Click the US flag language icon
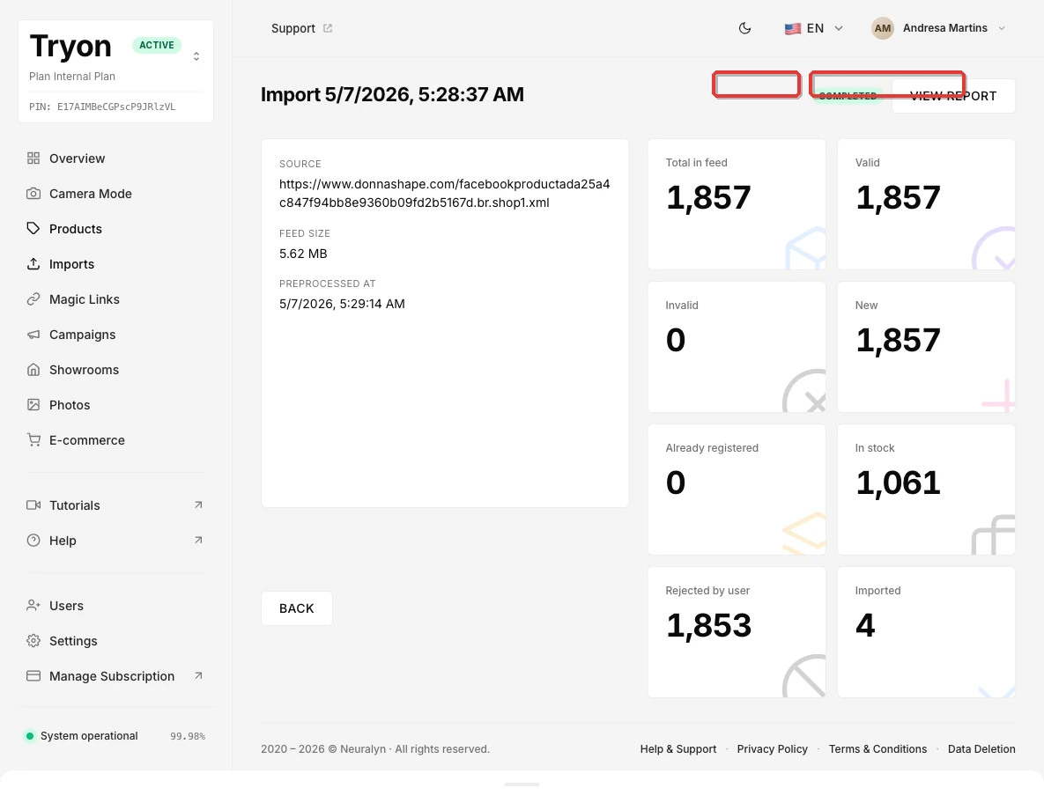 792,28
